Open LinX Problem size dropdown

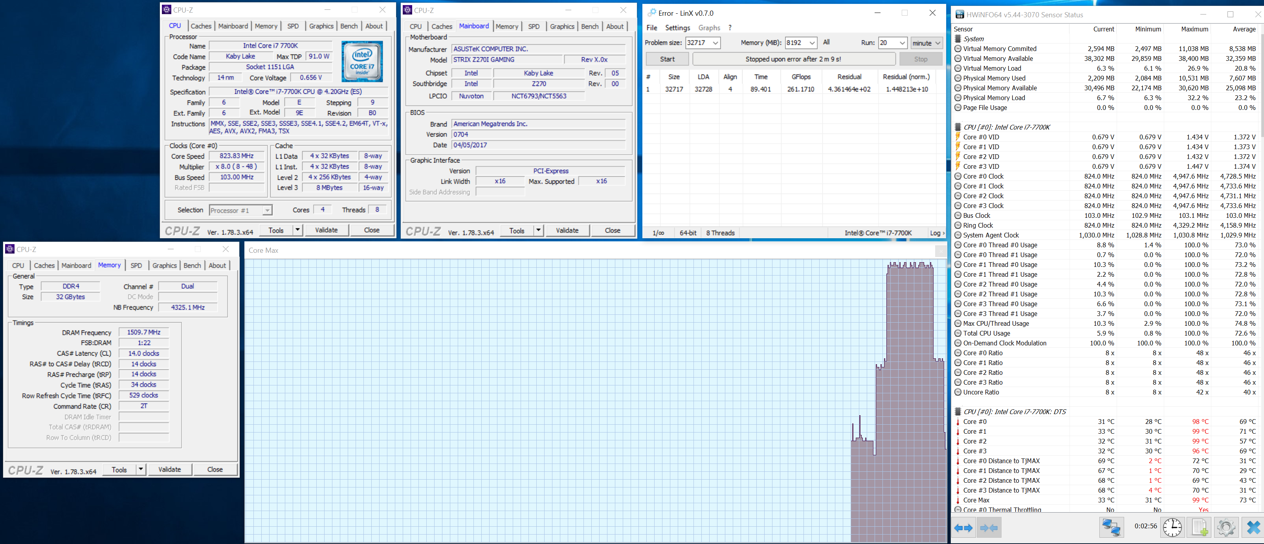coord(715,43)
